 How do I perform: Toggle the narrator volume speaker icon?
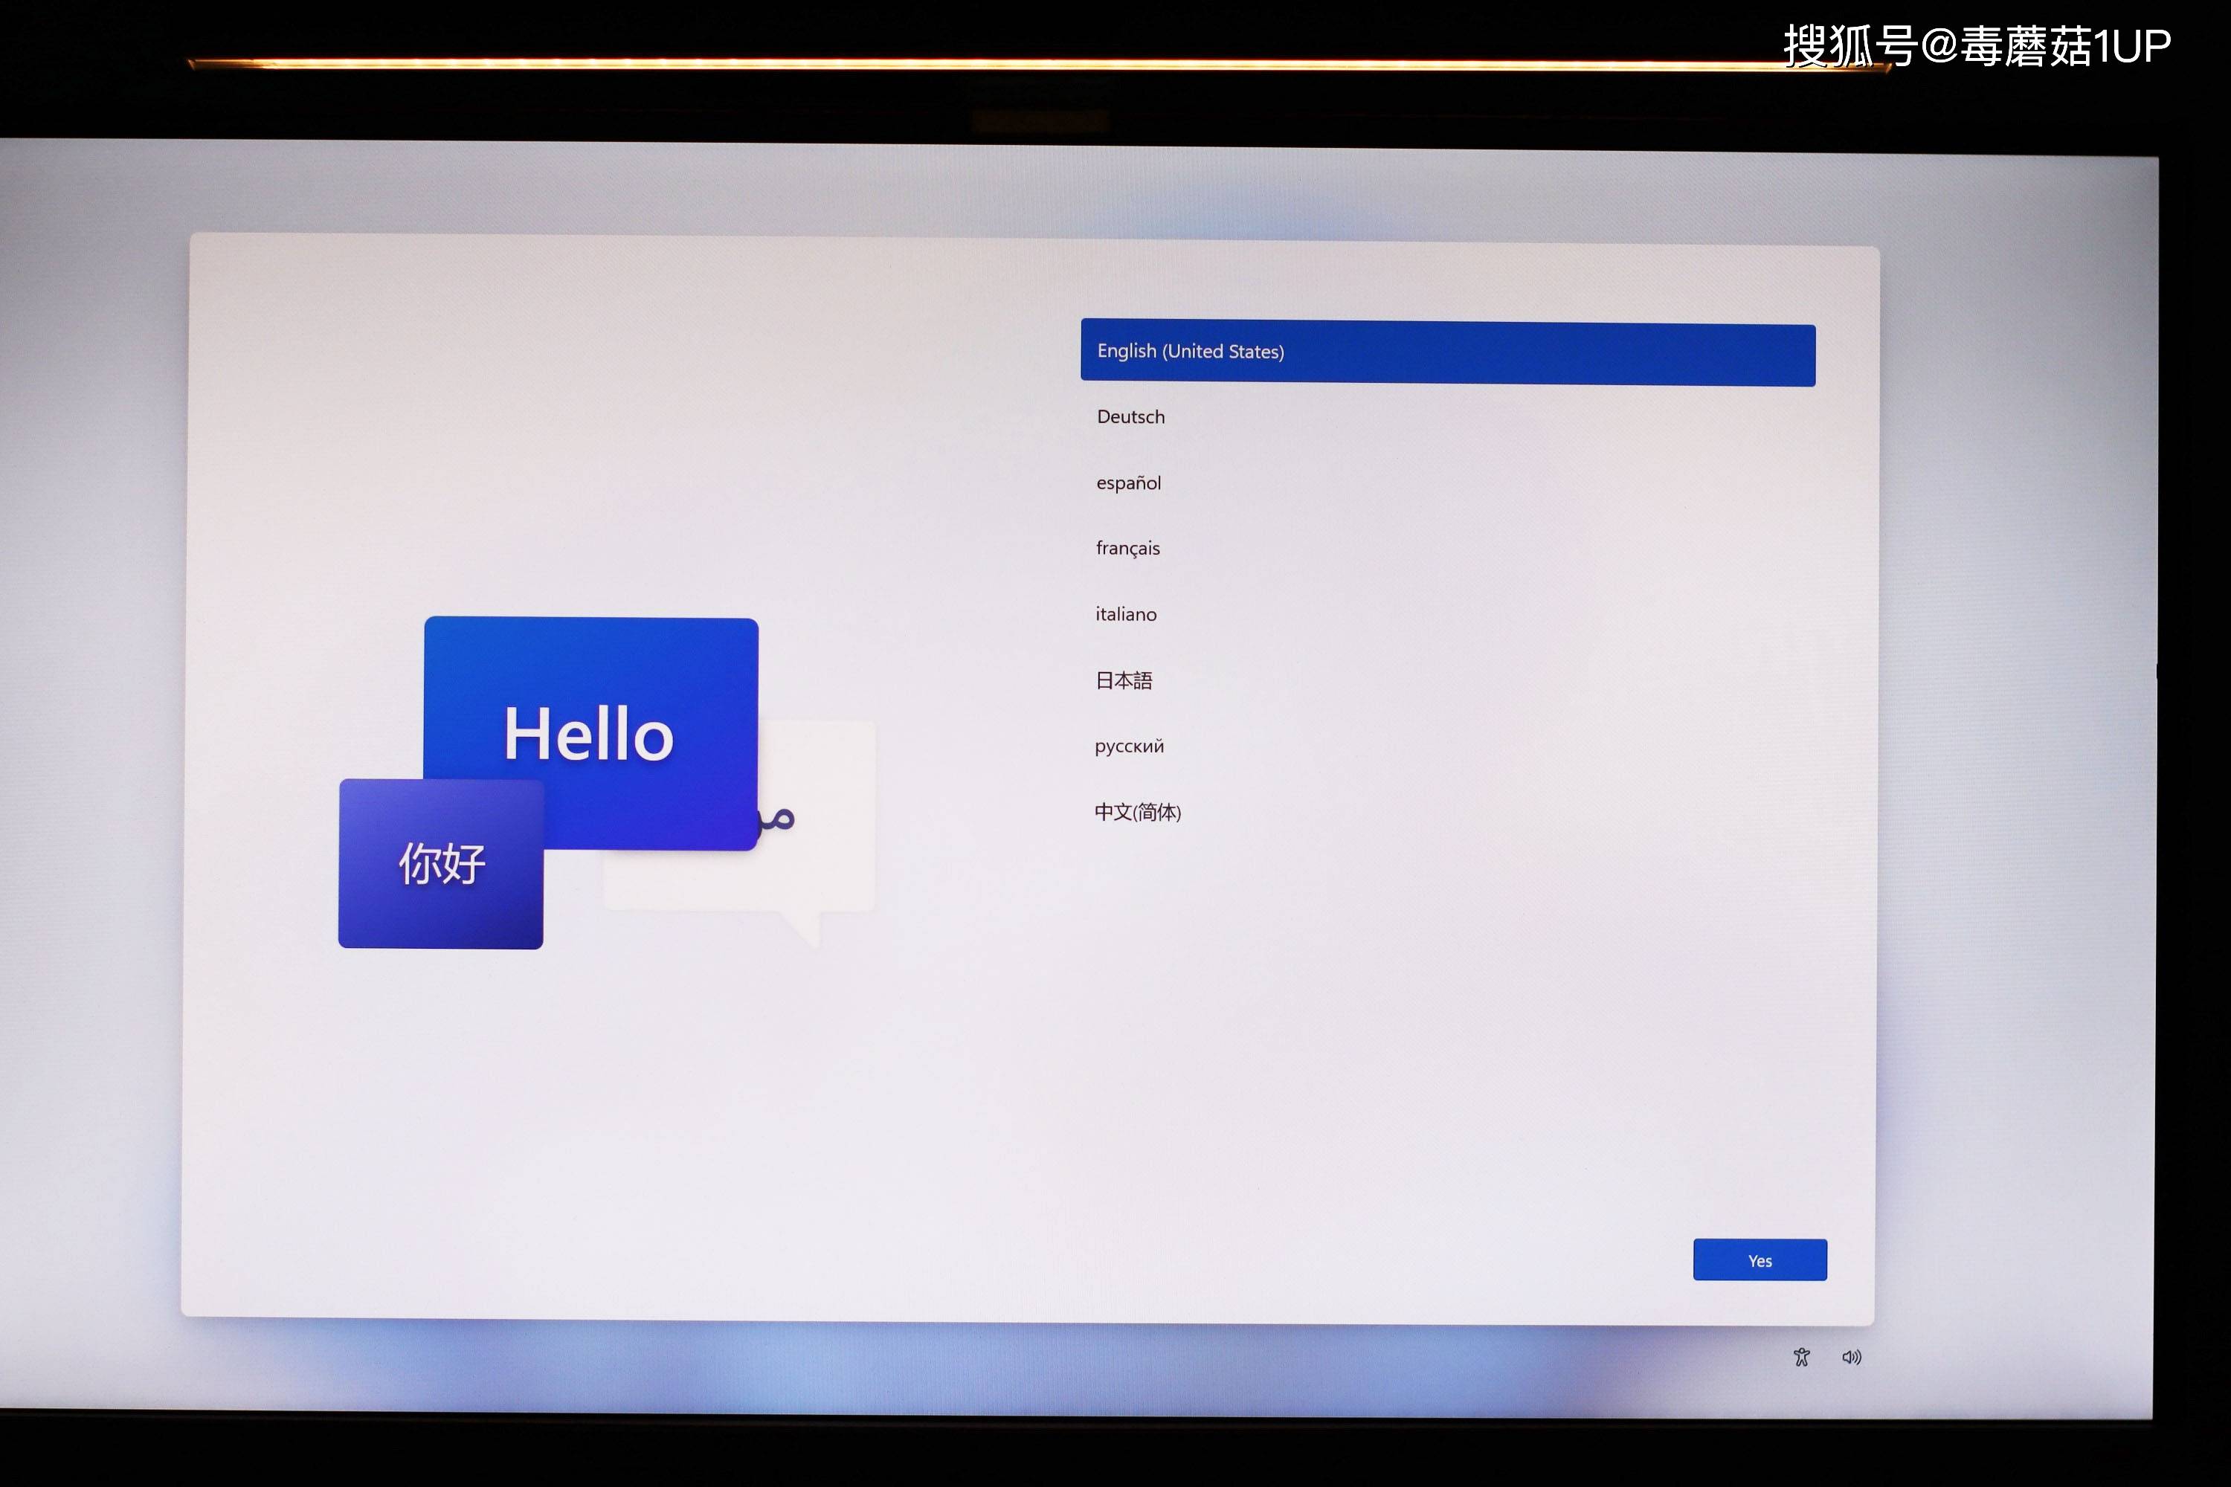click(1852, 1357)
